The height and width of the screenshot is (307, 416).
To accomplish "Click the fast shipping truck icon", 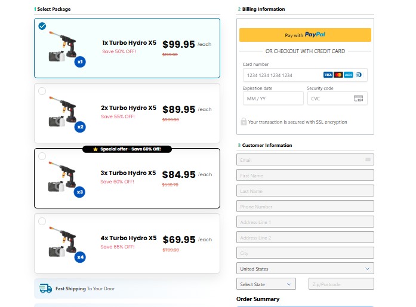I will click(x=45, y=288).
